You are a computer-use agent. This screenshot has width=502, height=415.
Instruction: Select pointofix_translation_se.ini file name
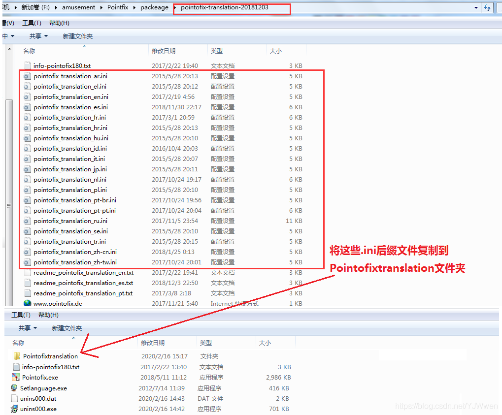pyautogui.click(x=71, y=231)
